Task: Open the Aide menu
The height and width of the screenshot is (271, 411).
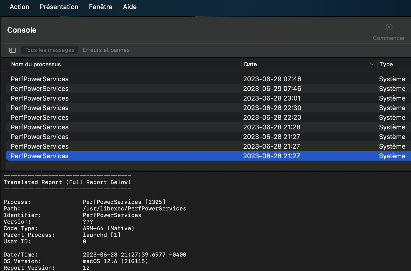Action: tap(130, 7)
